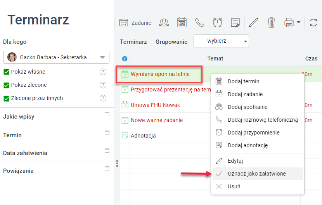Viewport: 322px width, 205px height.
Task: Click task icon beside Przygotować prezentację
Action: 125,90
